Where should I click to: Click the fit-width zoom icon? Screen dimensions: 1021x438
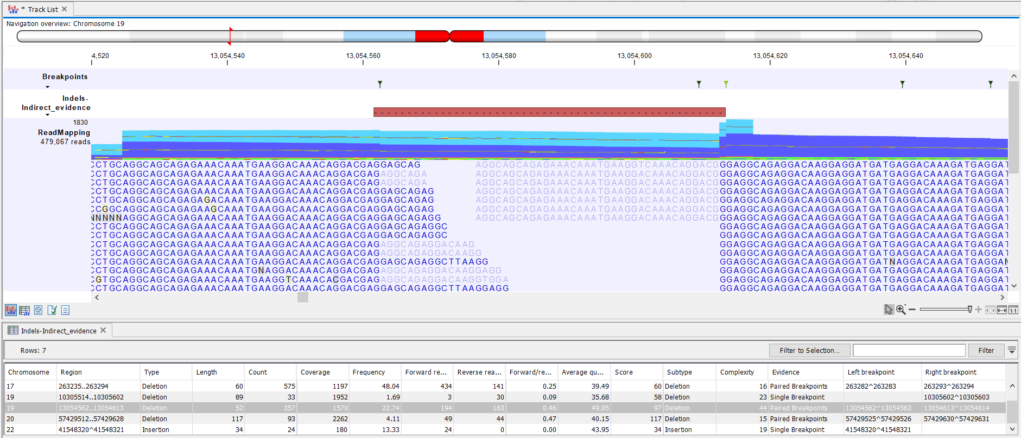[1001, 310]
